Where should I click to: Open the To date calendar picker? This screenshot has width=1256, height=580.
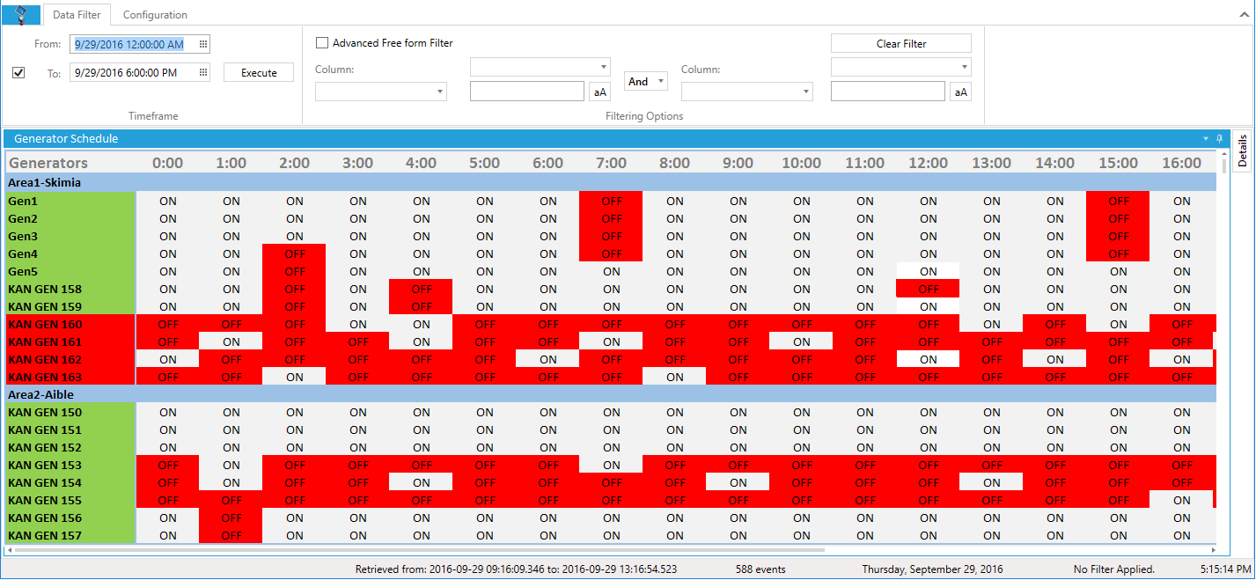pos(202,73)
